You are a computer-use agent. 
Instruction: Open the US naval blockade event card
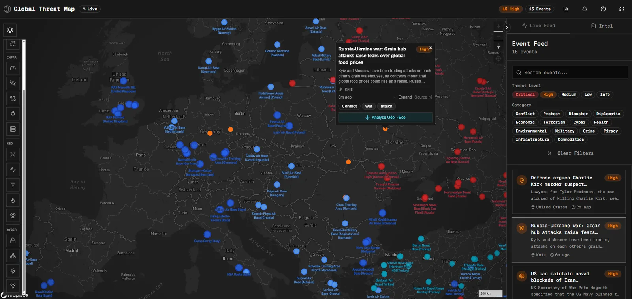[x=569, y=283]
